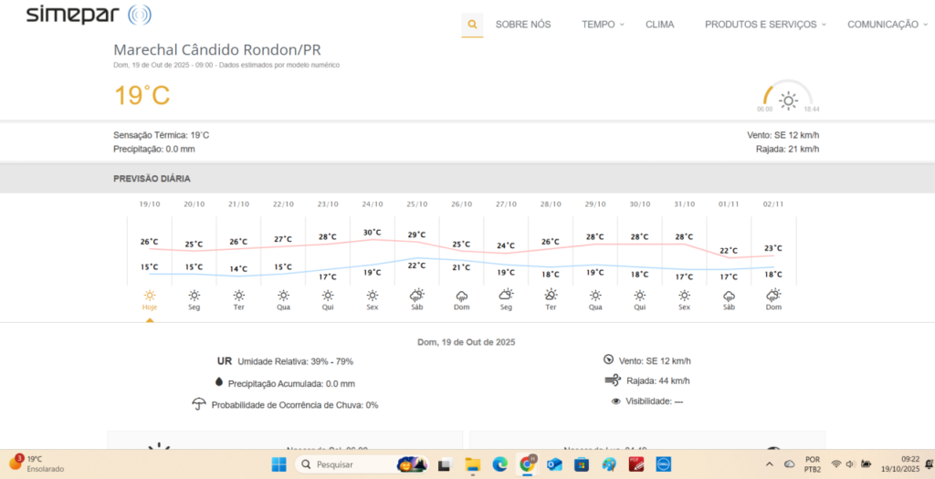935x479 pixels.
Task: Click the 22°C min temperature on 25/10
Action: coord(416,266)
